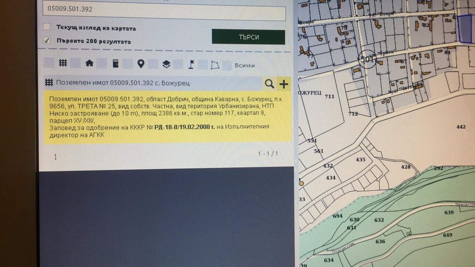Select map parcel 636
Viewport: 475px width, 267px height.
click(380, 241)
